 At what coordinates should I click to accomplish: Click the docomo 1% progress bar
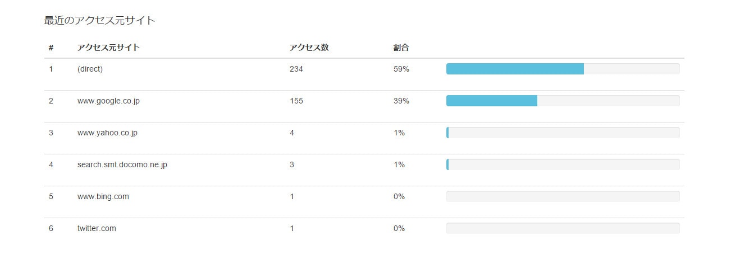563,164
